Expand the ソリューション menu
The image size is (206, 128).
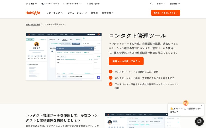coord(77,13)
